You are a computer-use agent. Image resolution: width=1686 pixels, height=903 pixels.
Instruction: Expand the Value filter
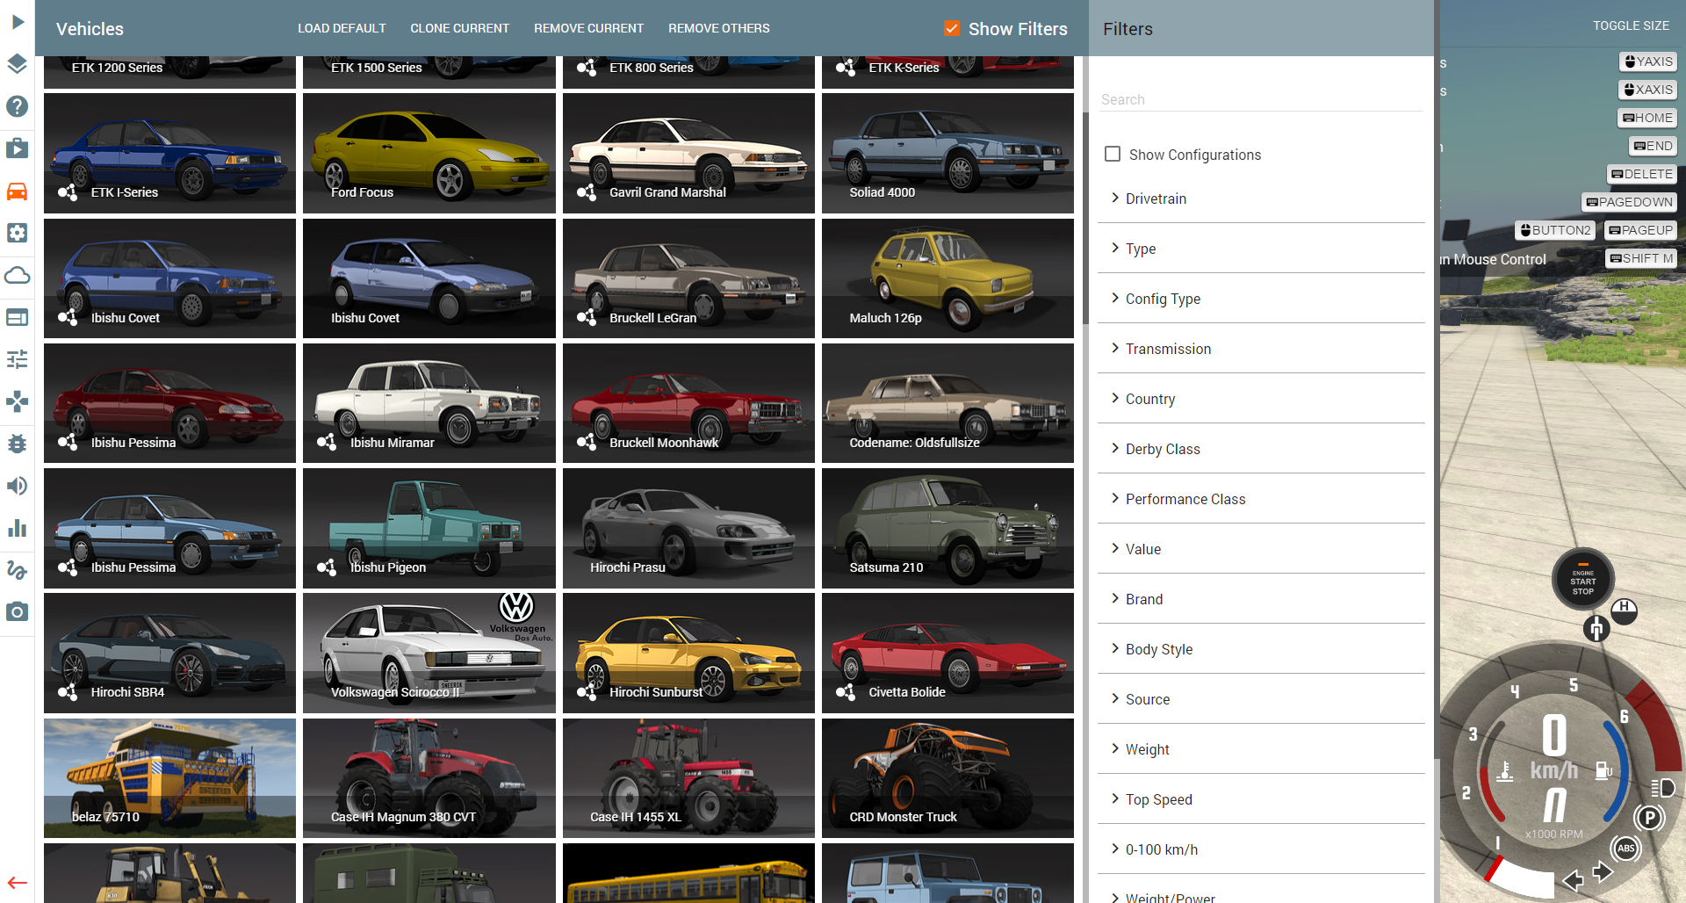tap(1261, 549)
